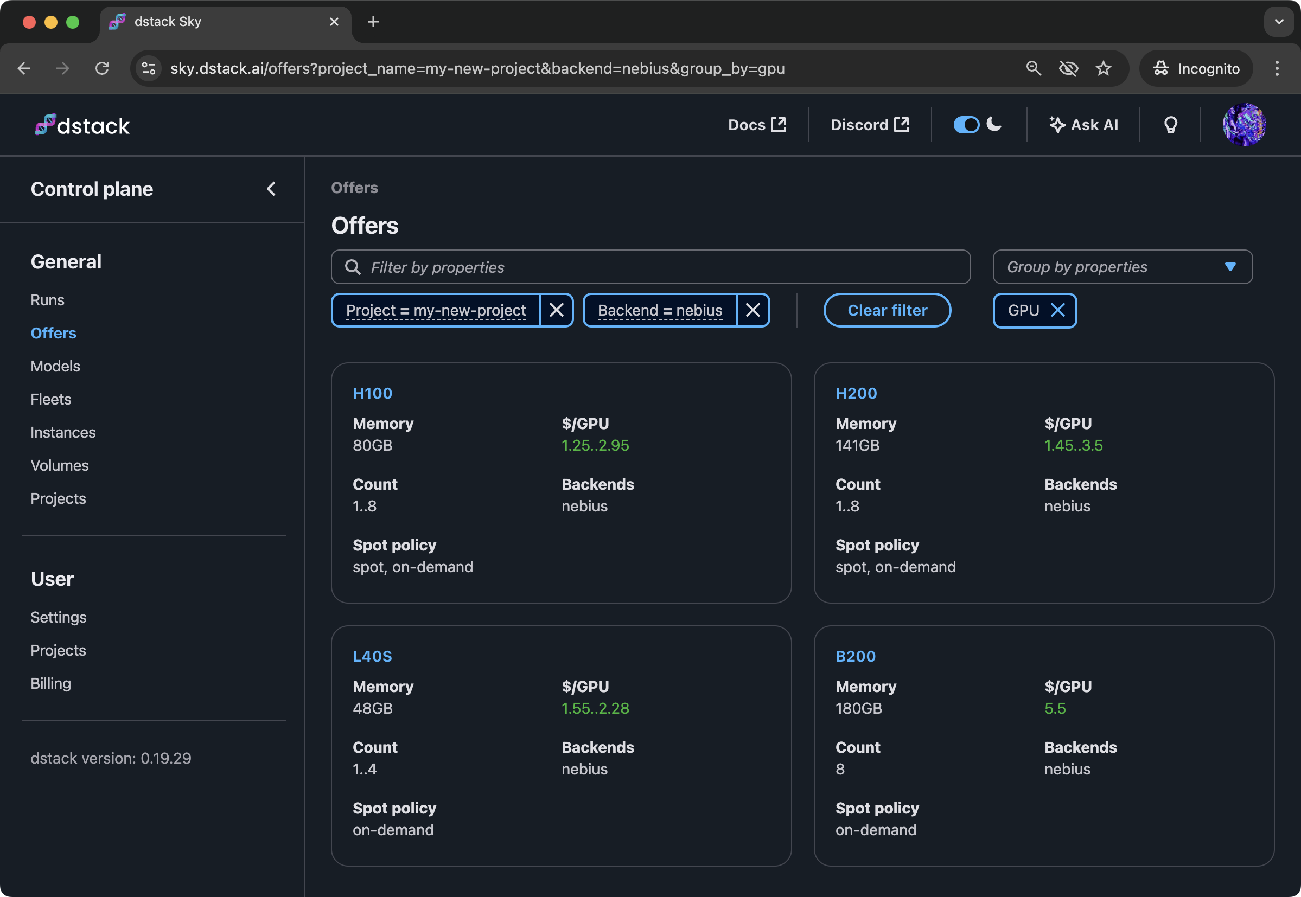
Task: Open Ask AI assistant
Action: click(1083, 125)
